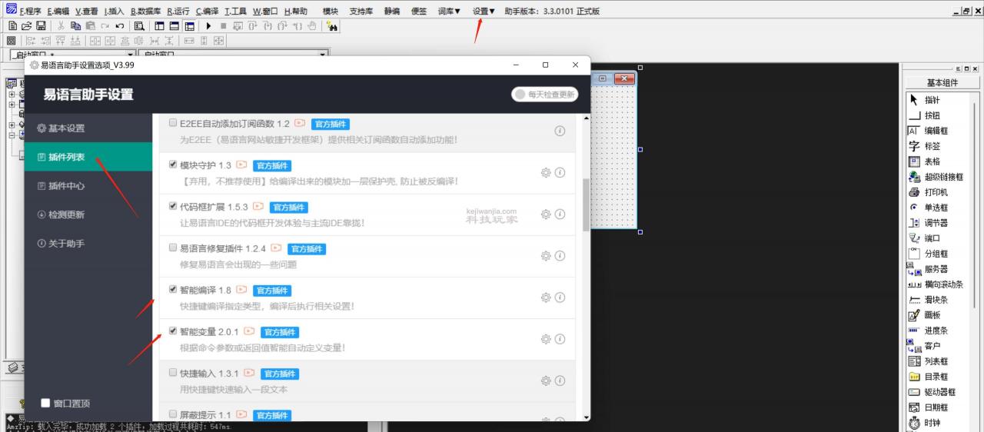Click the Copy toolbar icon
984x432 pixels.
coord(75,25)
